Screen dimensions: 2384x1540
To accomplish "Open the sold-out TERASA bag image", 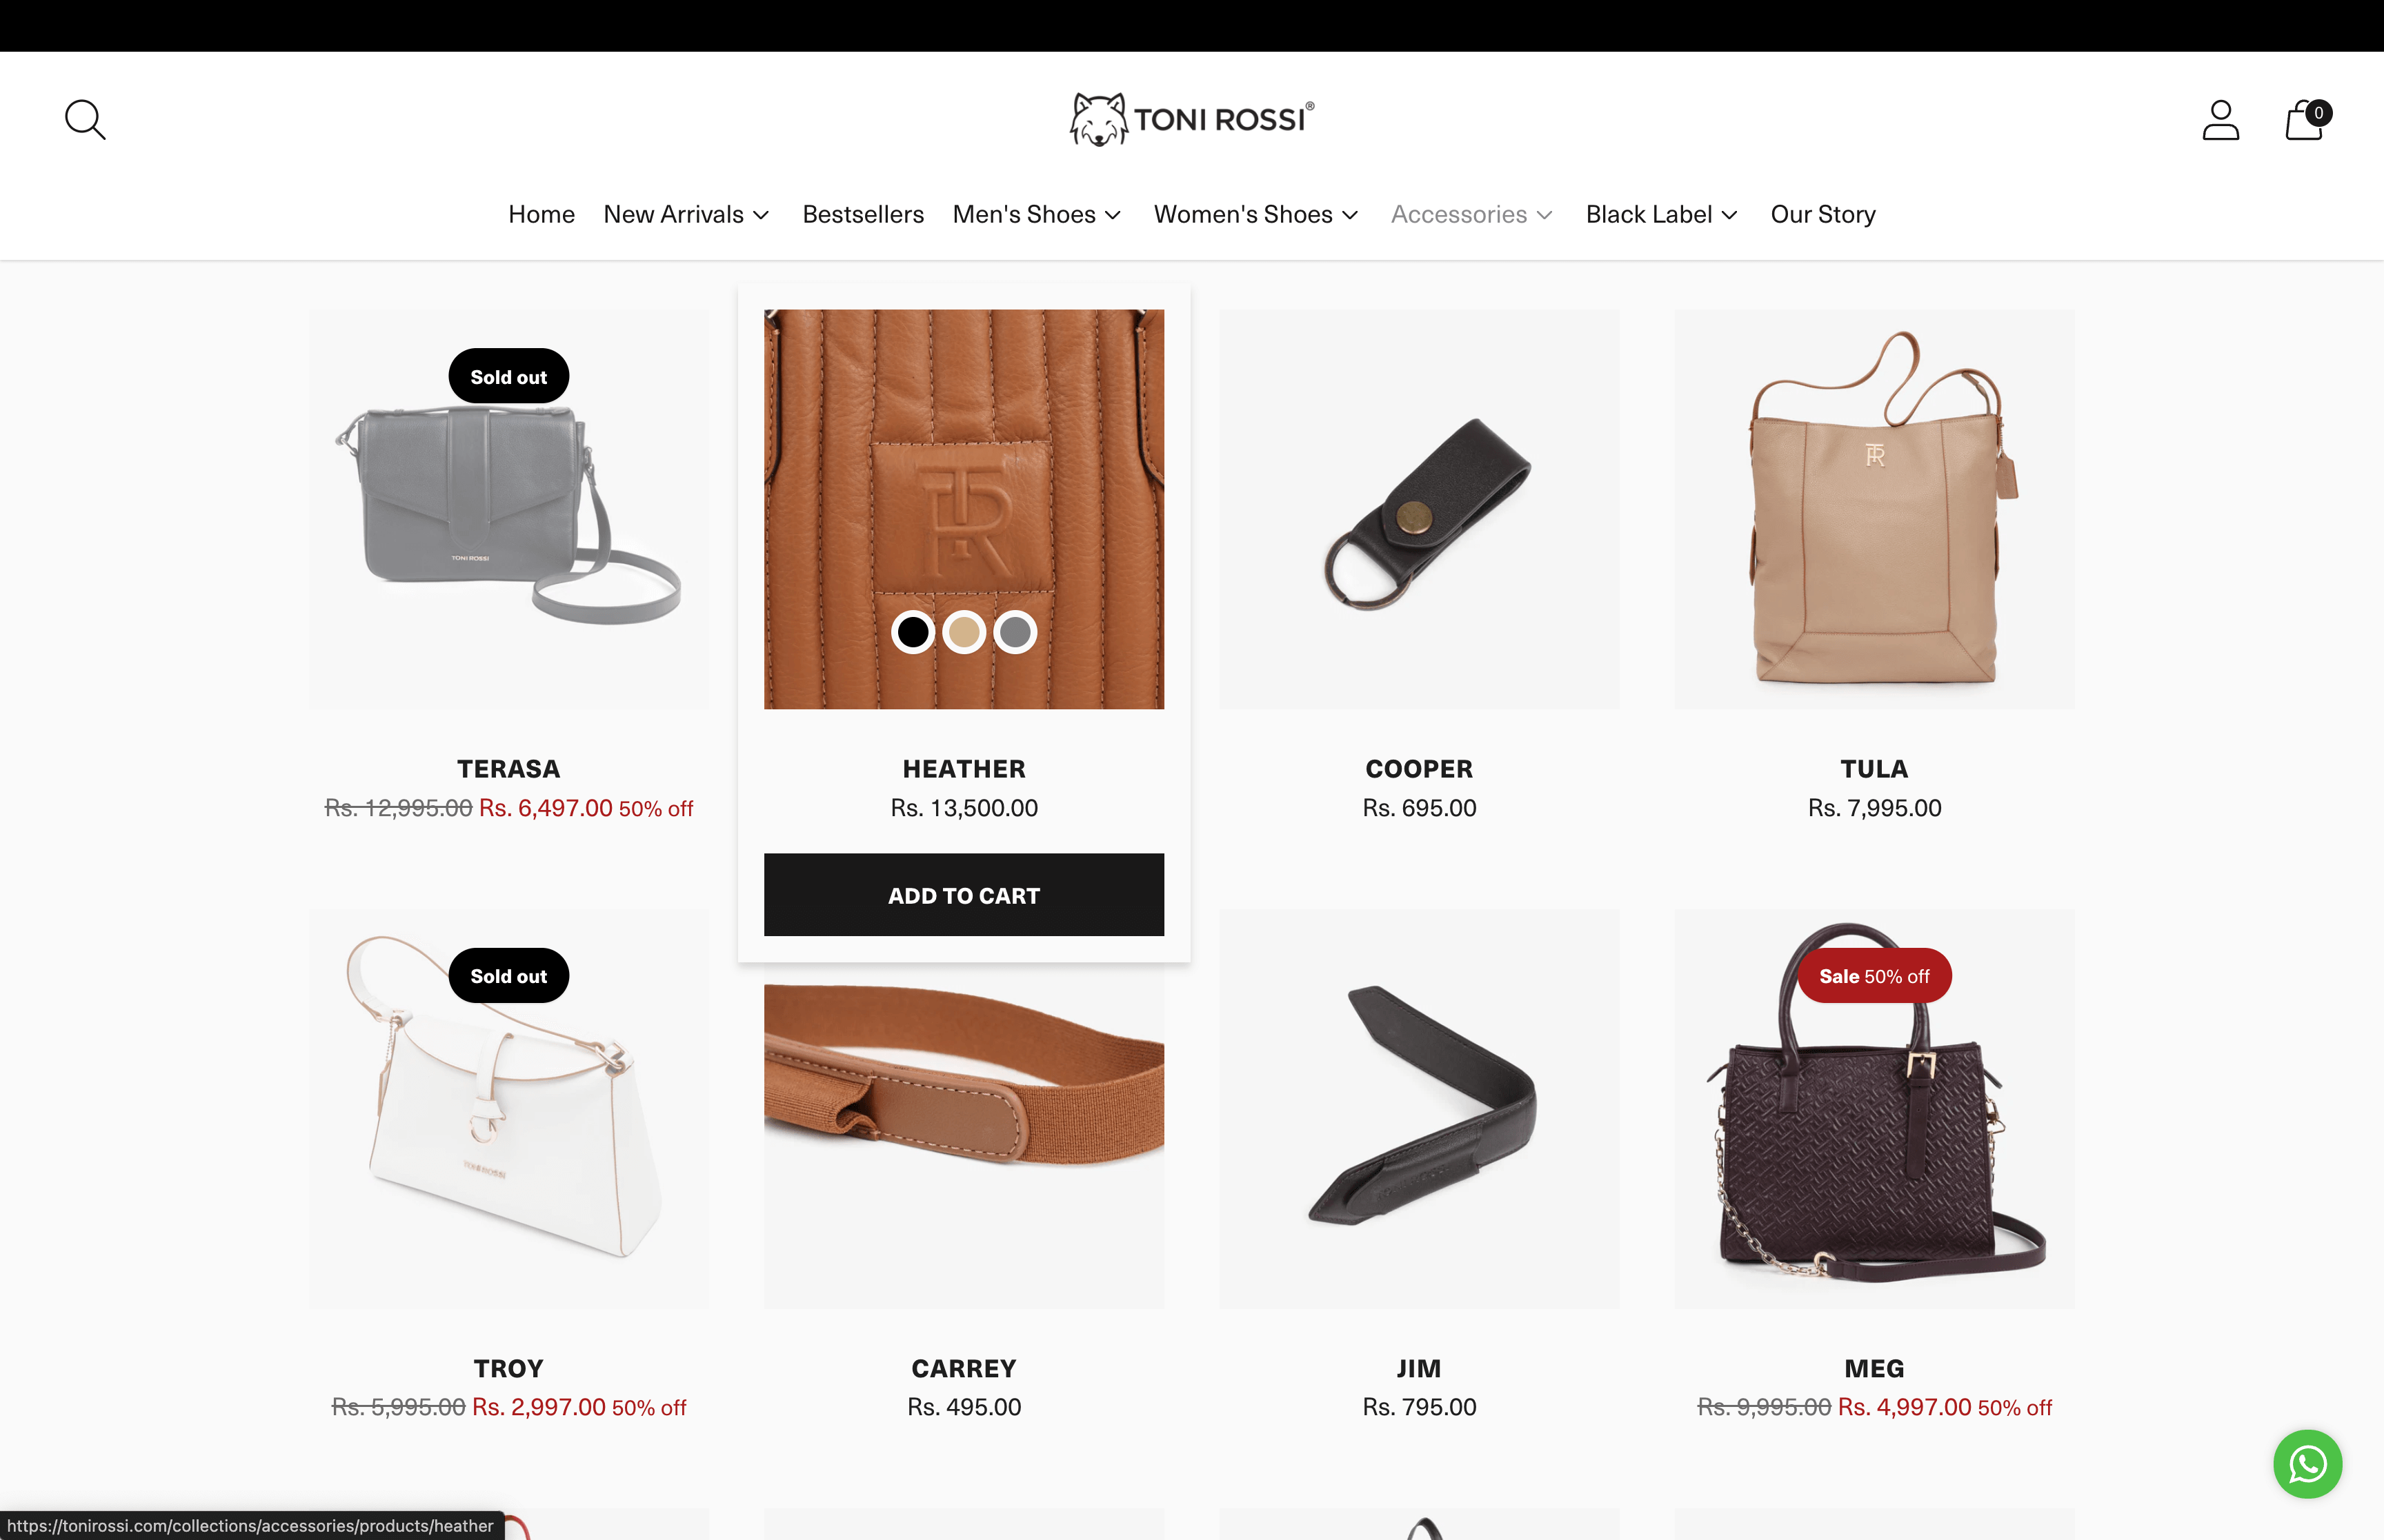I will coord(508,509).
